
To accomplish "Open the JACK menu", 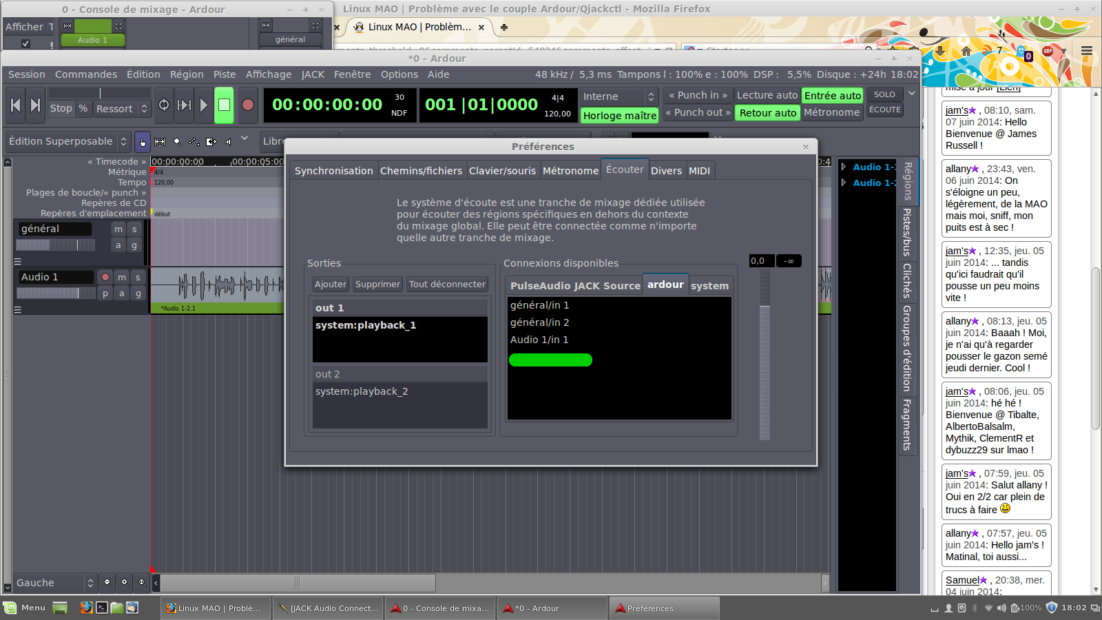I will click(x=313, y=74).
